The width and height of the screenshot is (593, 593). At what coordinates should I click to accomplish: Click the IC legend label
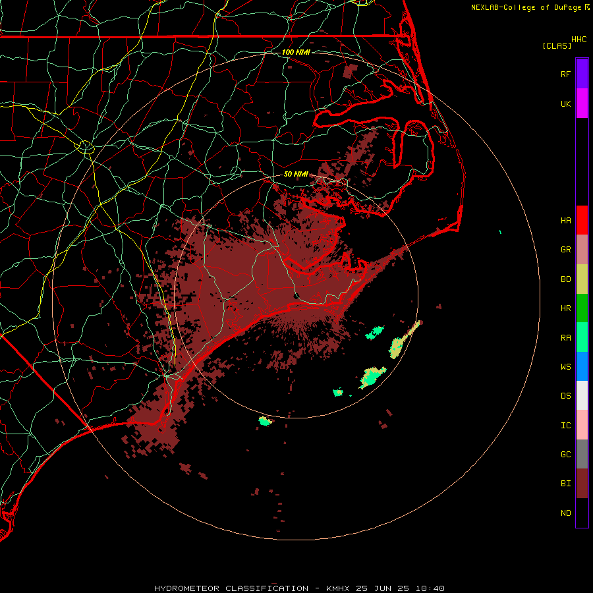[565, 426]
